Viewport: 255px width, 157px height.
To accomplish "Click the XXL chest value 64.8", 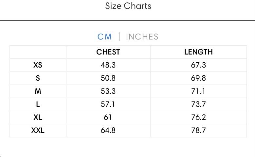I will pyautogui.click(x=108, y=130).
